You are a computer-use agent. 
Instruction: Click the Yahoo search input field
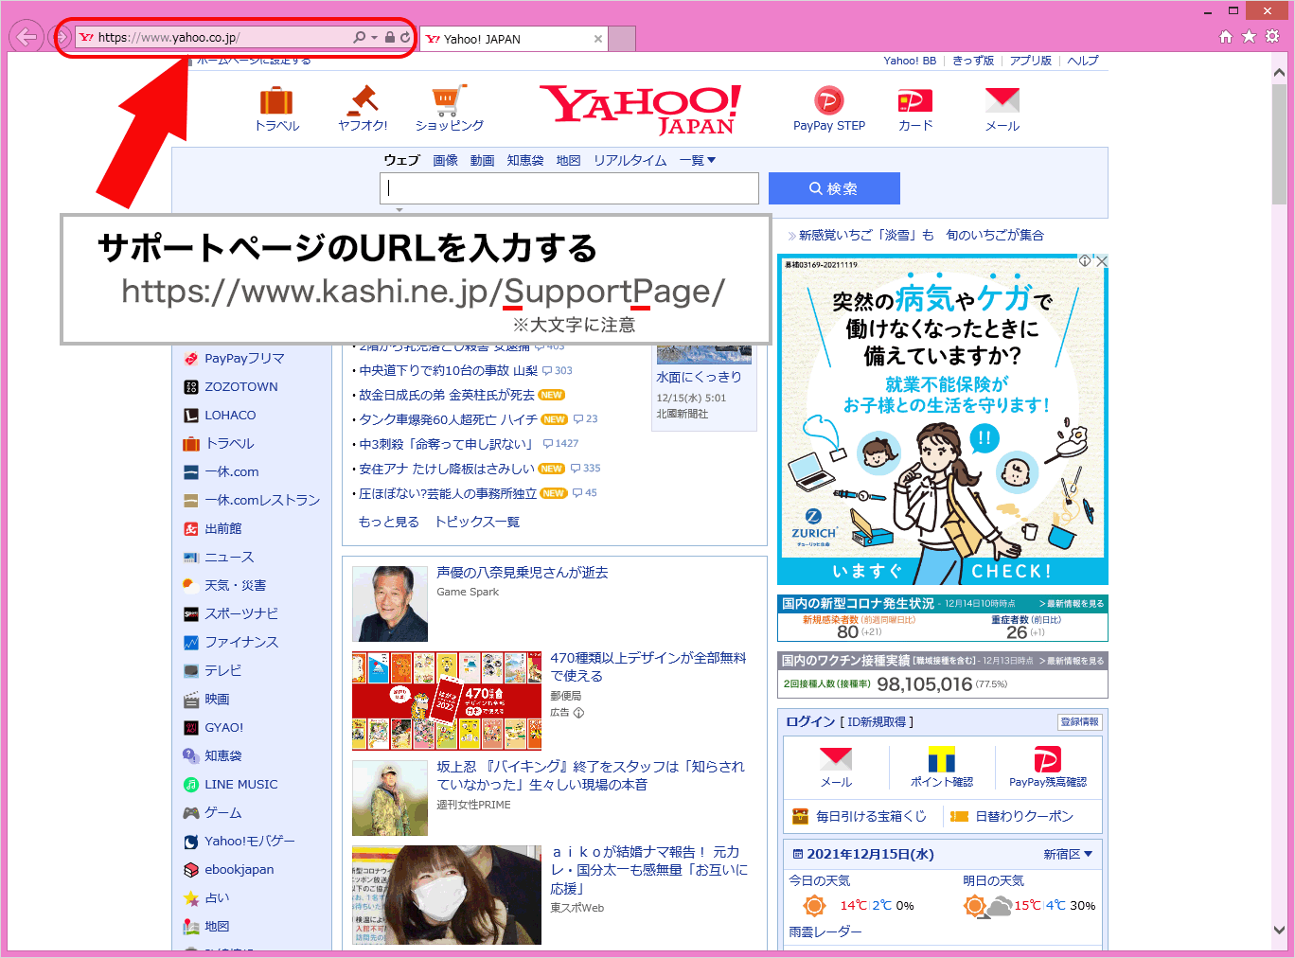click(x=570, y=188)
